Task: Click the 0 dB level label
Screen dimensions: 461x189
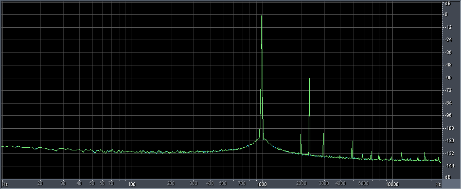Action: (446, 14)
